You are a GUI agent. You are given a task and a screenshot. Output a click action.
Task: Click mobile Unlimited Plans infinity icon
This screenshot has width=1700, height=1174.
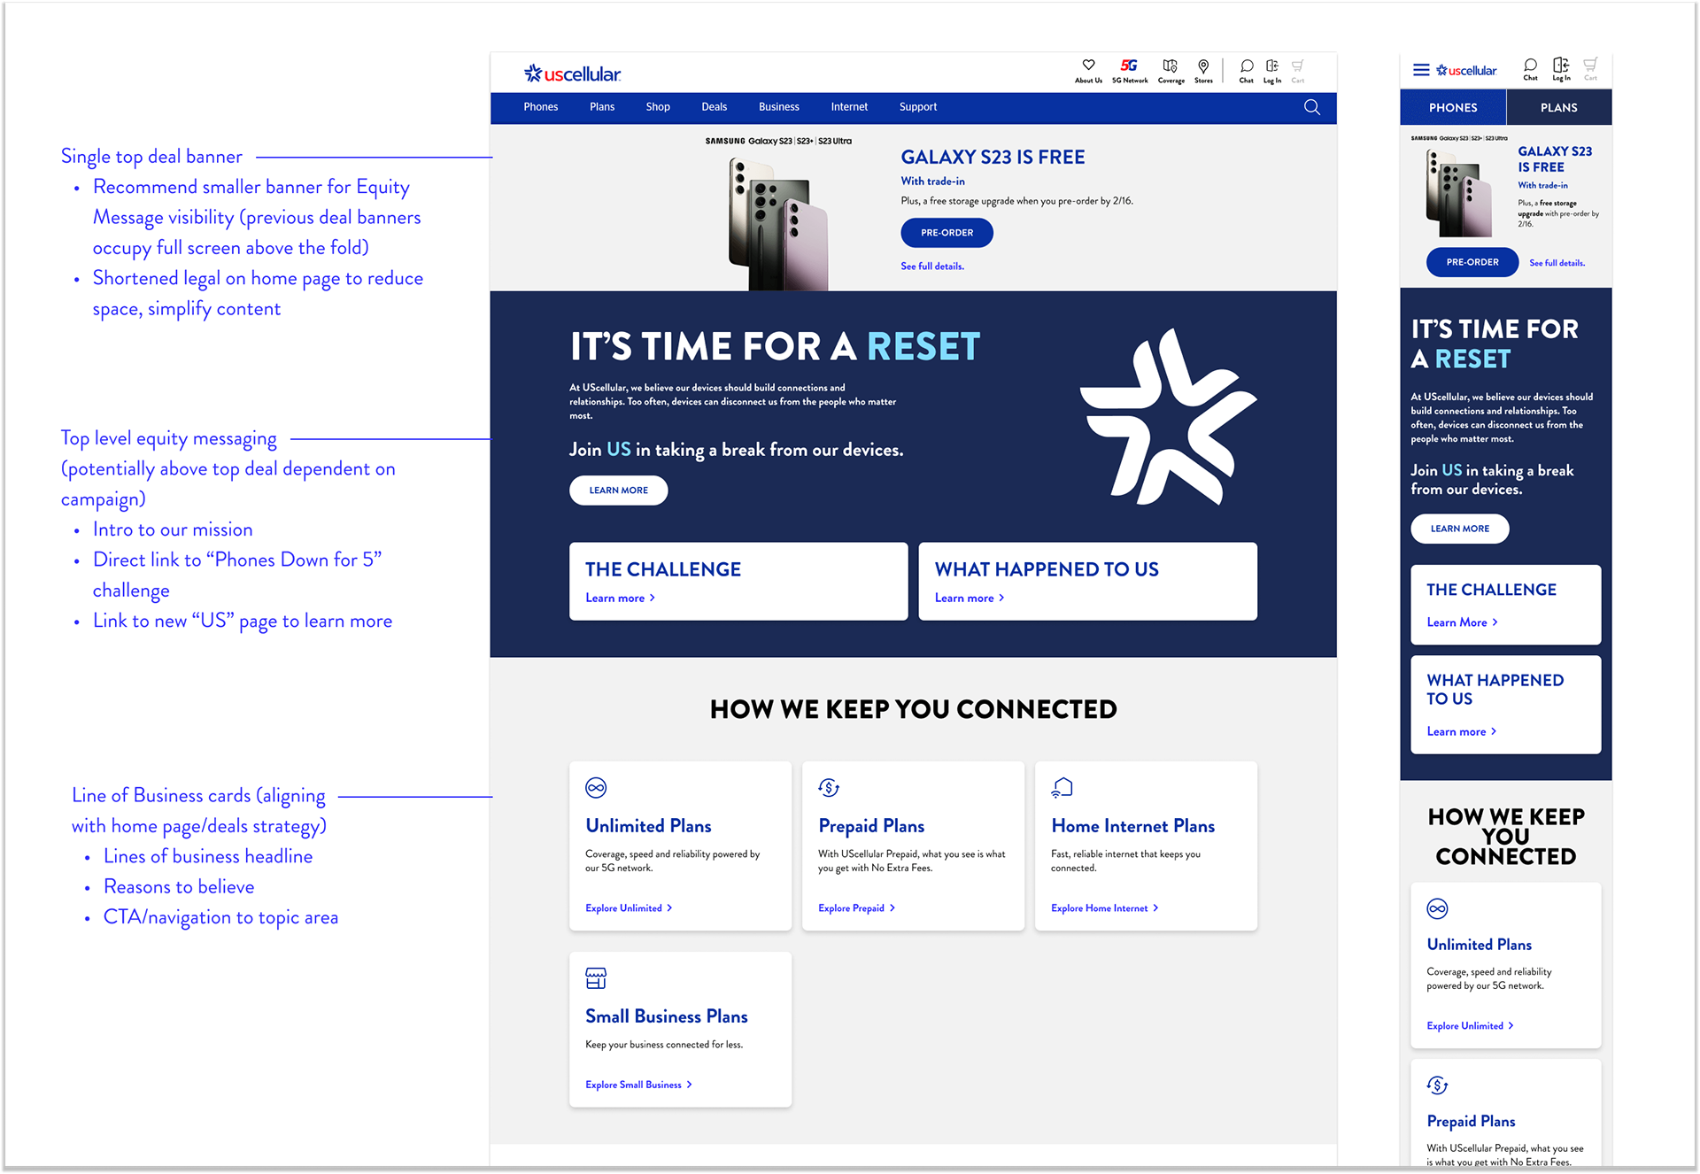(x=1437, y=908)
